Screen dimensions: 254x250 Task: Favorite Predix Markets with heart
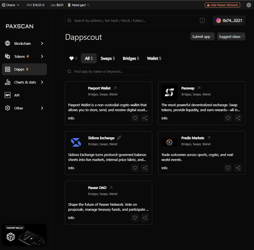[228, 168]
